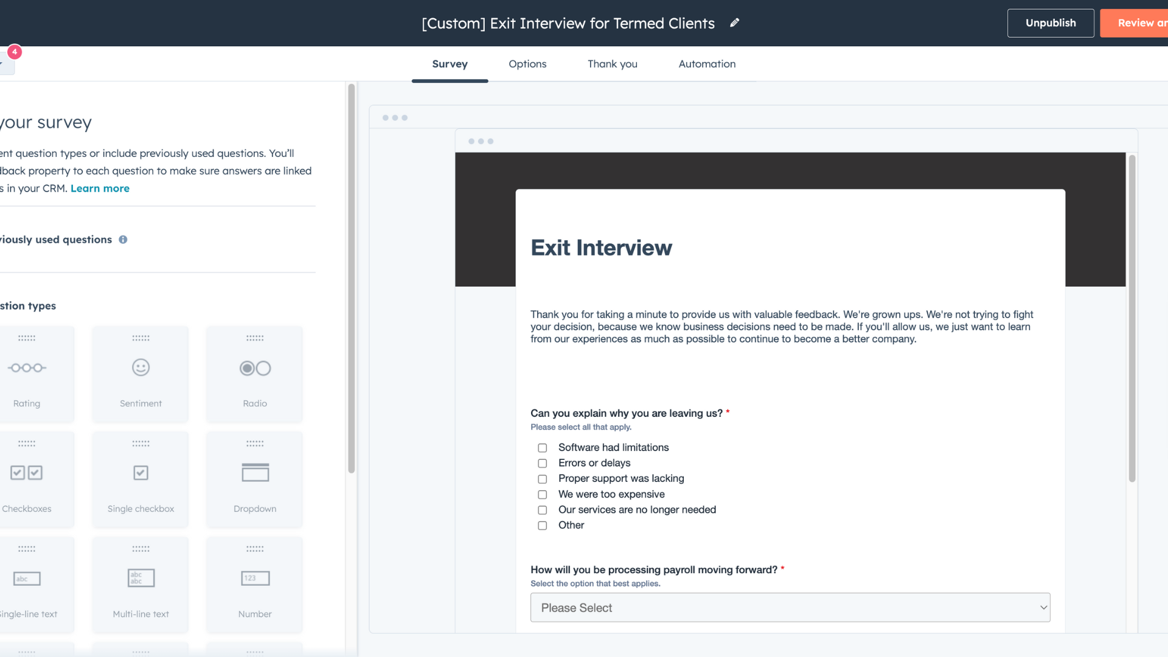The image size is (1168, 657).
Task: Pick the Single checkbox question type
Action: (141, 473)
